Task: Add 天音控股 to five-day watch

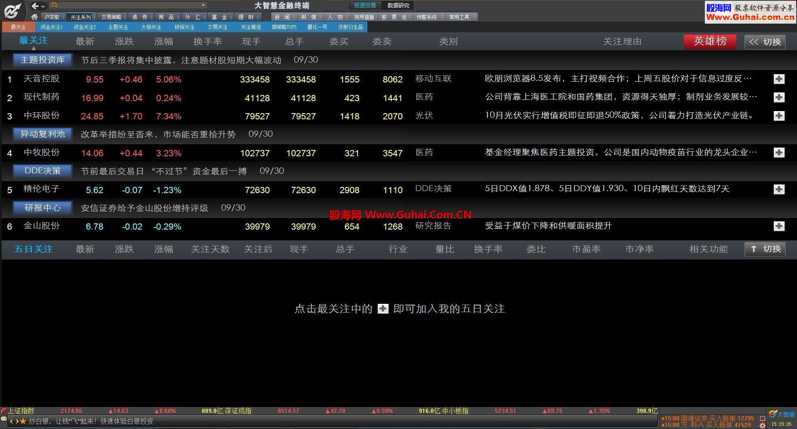Action: click(x=779, y=79)
